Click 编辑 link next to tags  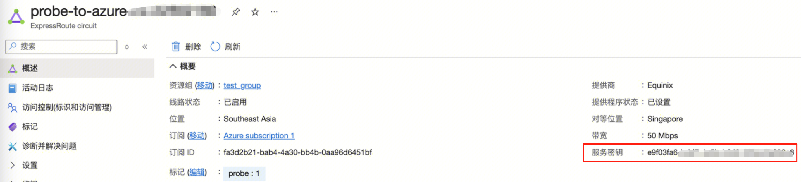pyautogui.click(x=197, y=172)
